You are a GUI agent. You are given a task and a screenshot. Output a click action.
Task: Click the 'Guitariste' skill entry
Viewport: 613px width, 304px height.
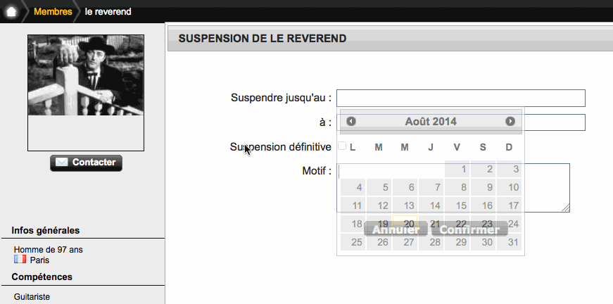pyautogui.click(x=32, y=296)
